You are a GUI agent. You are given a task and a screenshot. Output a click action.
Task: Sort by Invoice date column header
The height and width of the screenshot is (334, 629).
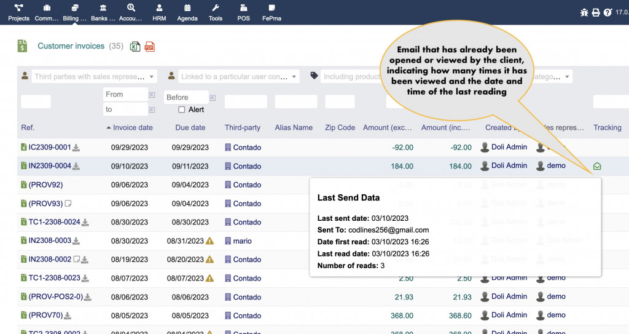click(133, 128)
